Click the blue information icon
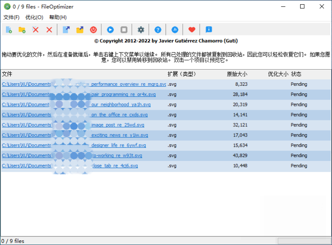Viewport: 332px width, 245px height. (x=209, y=30)
